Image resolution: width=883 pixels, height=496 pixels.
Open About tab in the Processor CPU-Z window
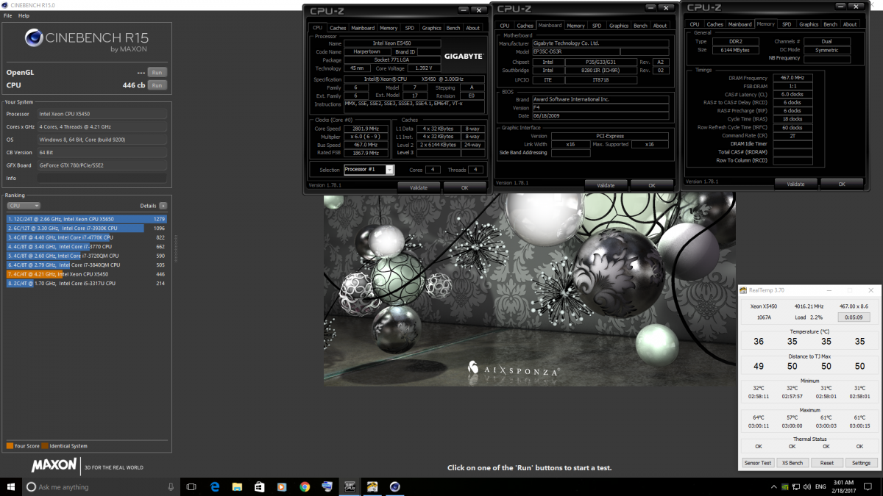point(473,28)
